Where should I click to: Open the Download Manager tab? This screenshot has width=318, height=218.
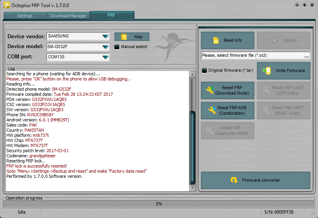coord(68,16)
